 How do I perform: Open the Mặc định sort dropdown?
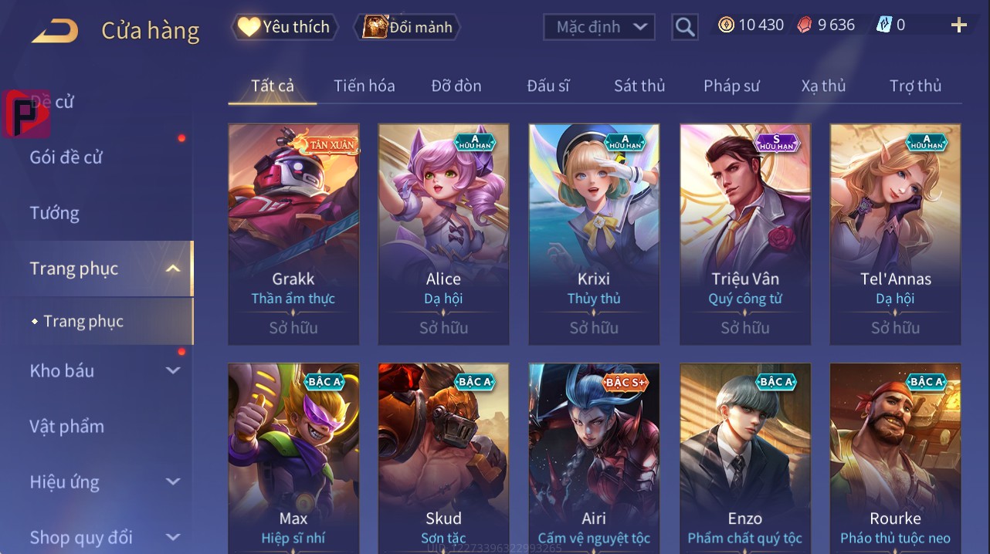click(x=599, y=27)
